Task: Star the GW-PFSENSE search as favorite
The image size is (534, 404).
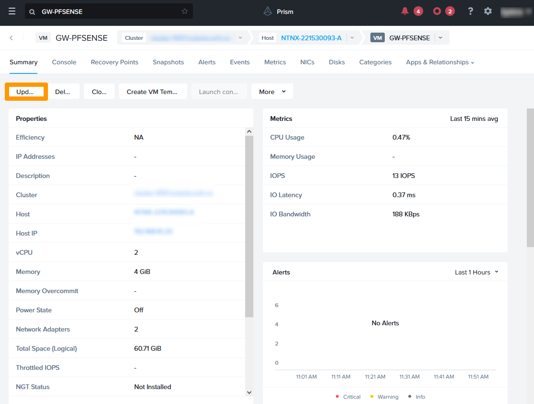Action: pos(185,12)
